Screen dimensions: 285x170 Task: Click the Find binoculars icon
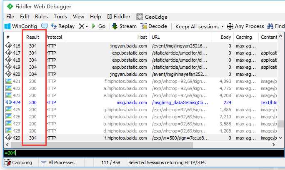pos(270,26)
